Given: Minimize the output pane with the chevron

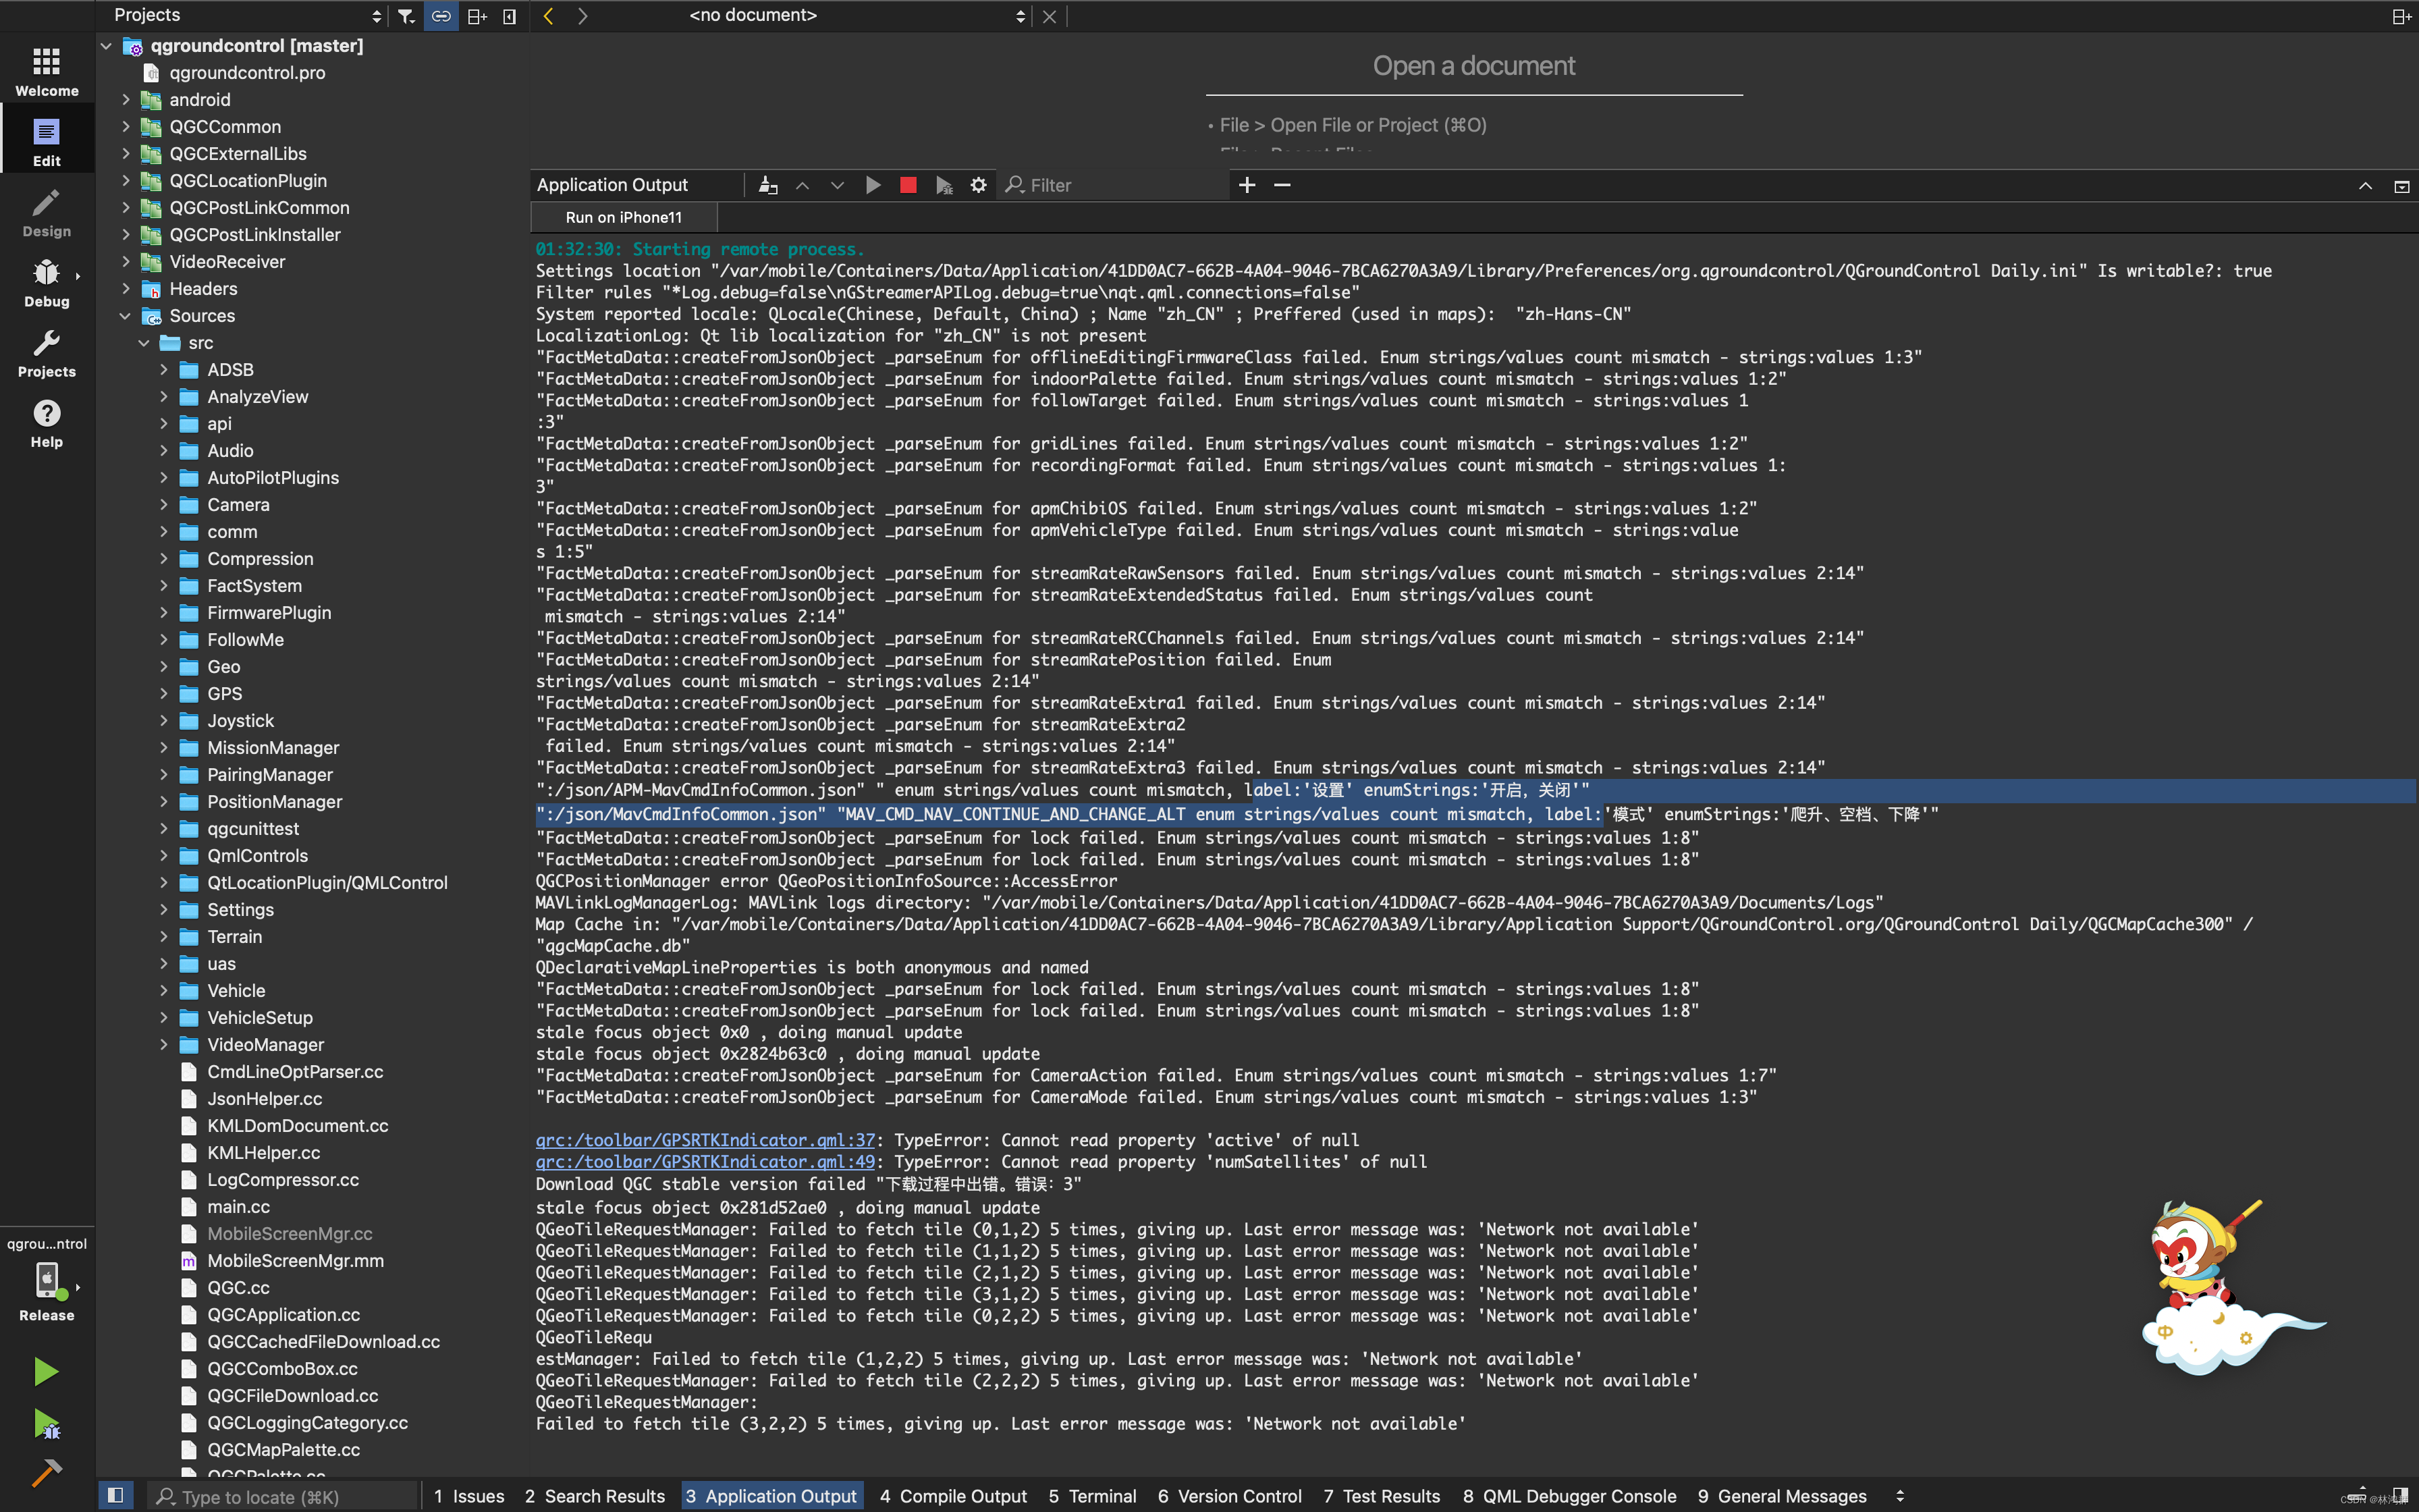Looking at the screenshot, I should click(2365, 186).
